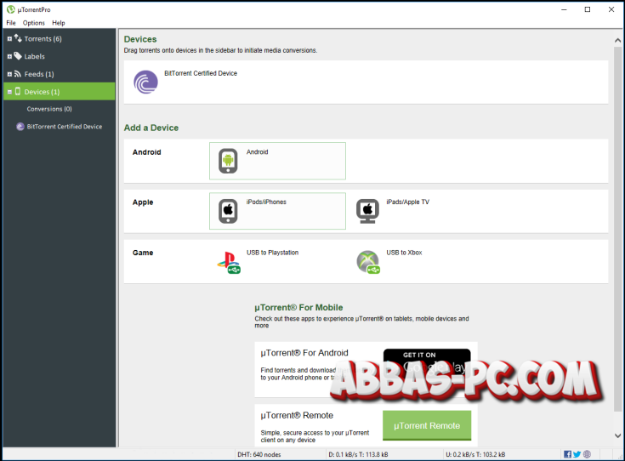The image size is (625, 461).
Task: Select BitTorrent Certified Device in sidebar tree
Action: 64,127
